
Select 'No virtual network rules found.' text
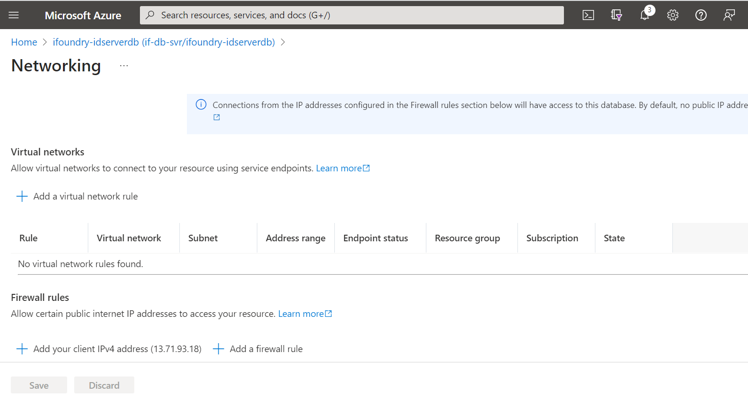[80, 264]
